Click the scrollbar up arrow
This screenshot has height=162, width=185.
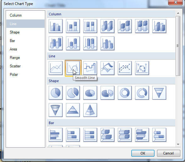click(178, 13)
